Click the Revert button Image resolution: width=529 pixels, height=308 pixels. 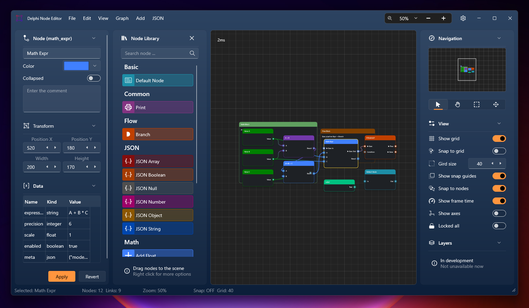coord(92,277)
